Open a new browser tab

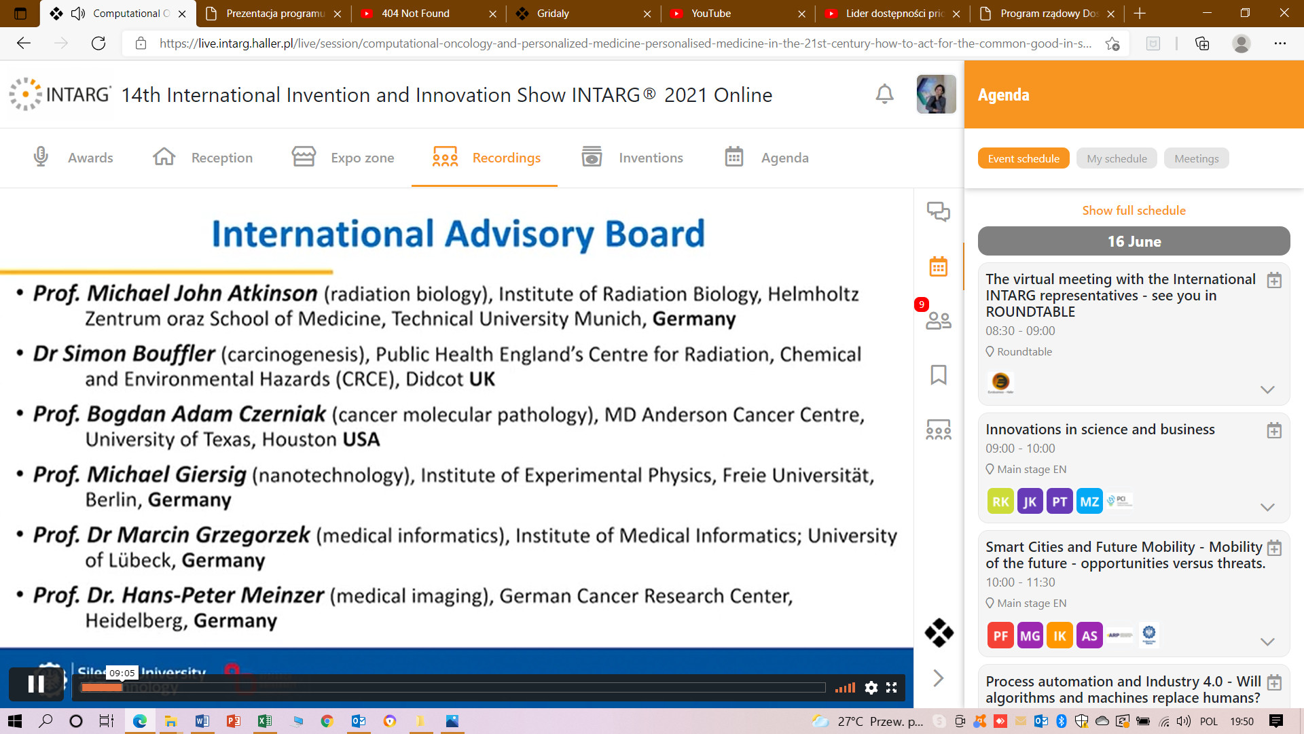[x=1140, y=14]
